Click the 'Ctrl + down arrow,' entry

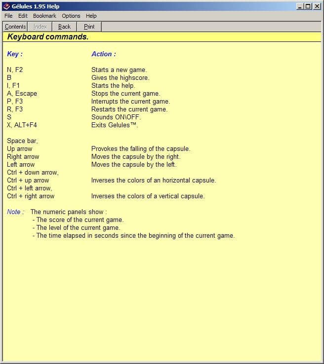[x=33, y=172]
